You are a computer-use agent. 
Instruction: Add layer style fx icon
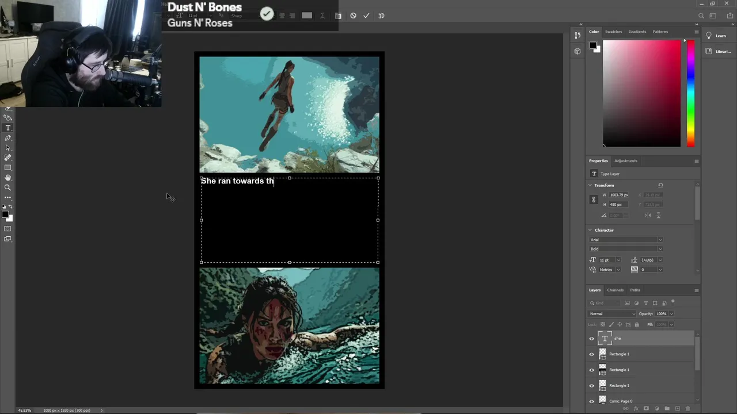tap(636, 408)
